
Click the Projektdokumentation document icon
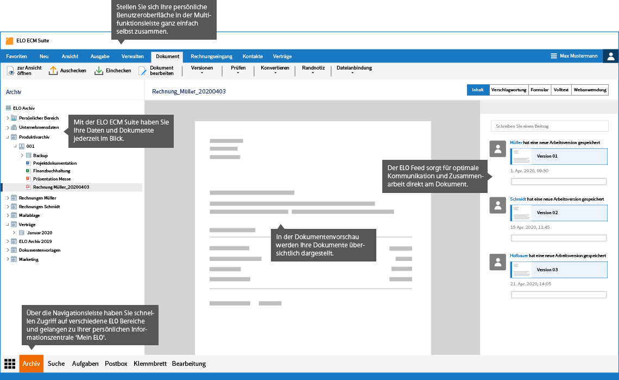coord(28,163)
